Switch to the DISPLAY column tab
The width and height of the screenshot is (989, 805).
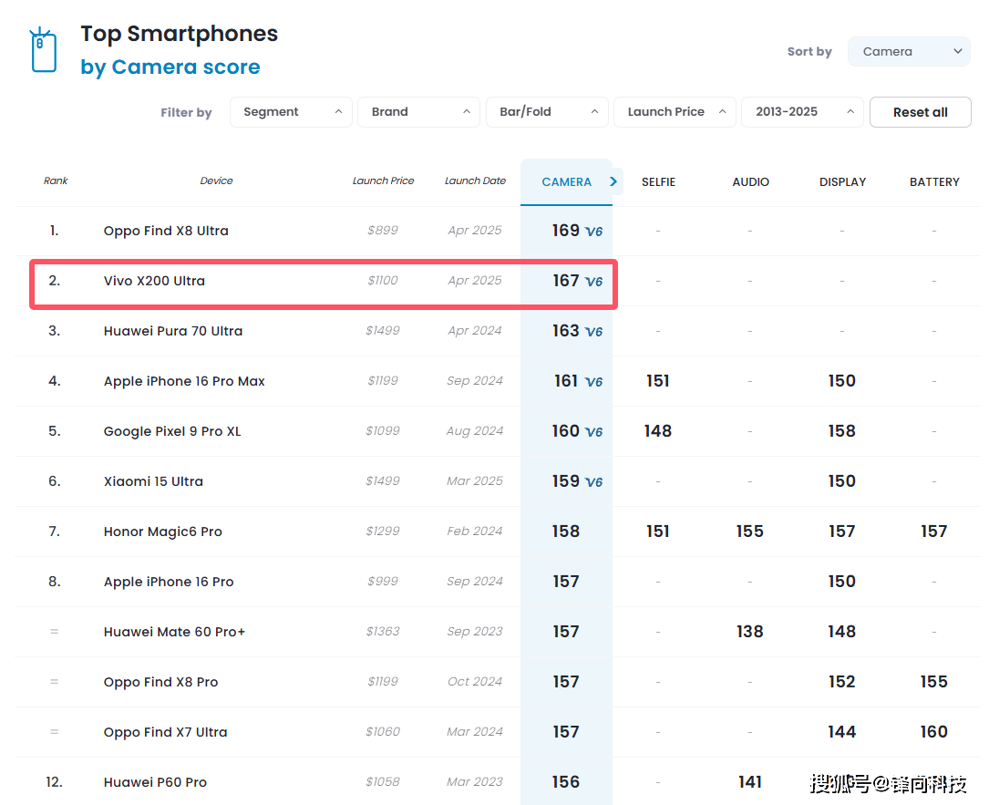click(x=842, y=182)
